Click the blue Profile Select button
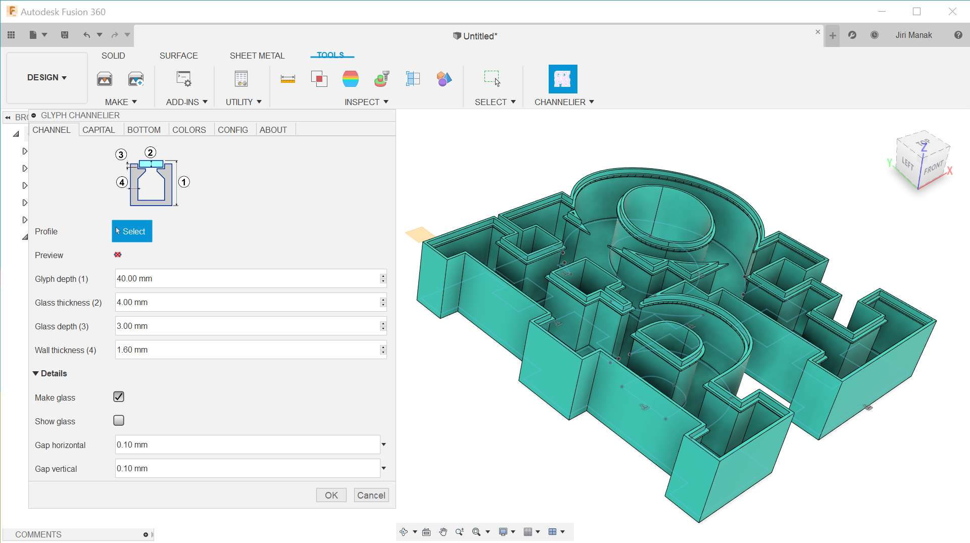 click(x=132, y=231)
